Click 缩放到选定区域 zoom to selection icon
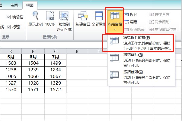182x121 pixels. [64, 16]
